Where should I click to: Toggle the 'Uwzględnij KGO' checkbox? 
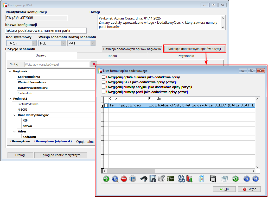tap(104, 82)
